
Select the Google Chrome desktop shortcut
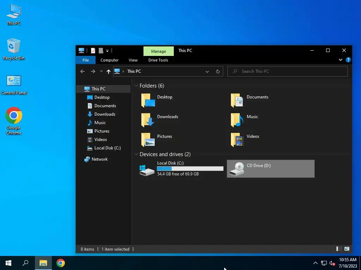click(x=14, y=121)
